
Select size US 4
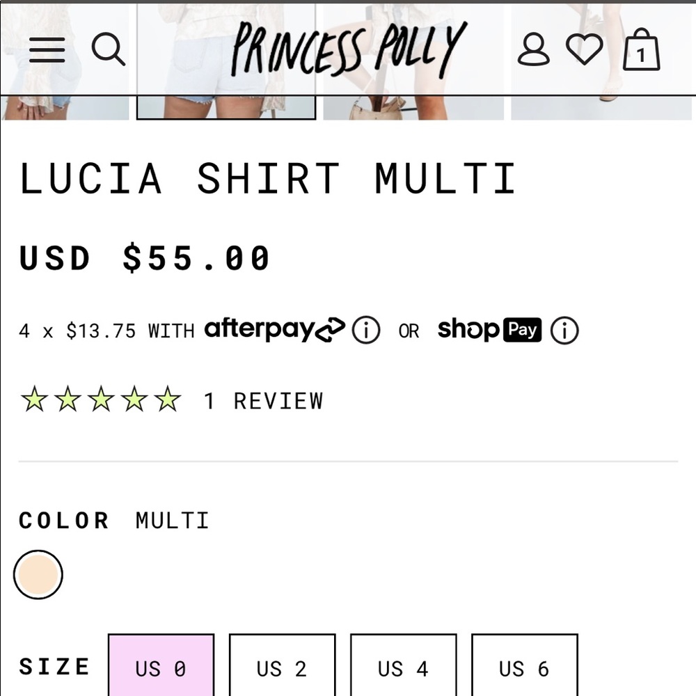404,665
